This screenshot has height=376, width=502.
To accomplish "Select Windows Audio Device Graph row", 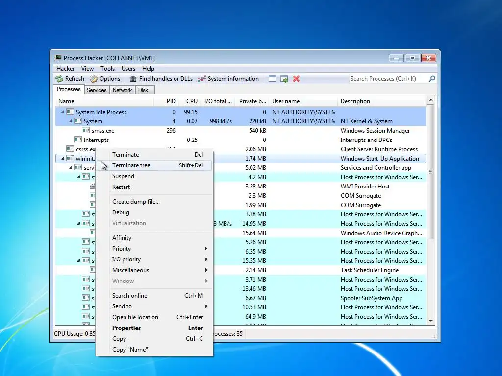I will coord(241,233).
